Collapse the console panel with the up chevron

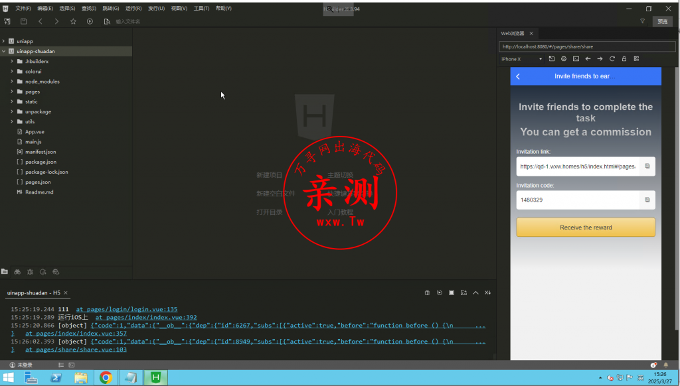475,292
